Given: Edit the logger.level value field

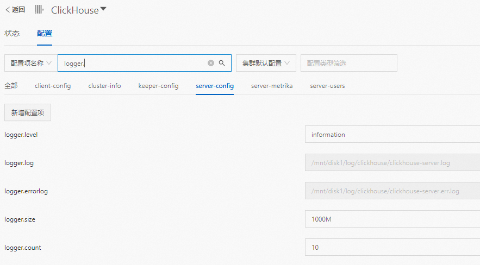Looking at the screenshot, I should tap(392, 134).
